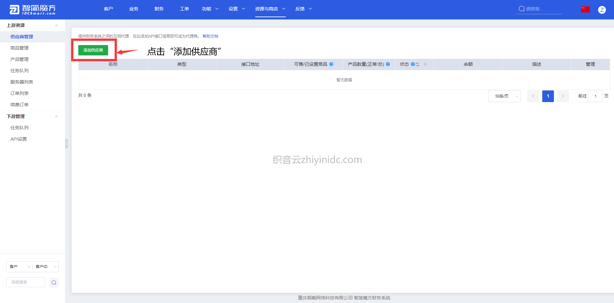
Task: Click the search magnifier button in sidebar
Action: pyautogui.click(x=54, y=283)
